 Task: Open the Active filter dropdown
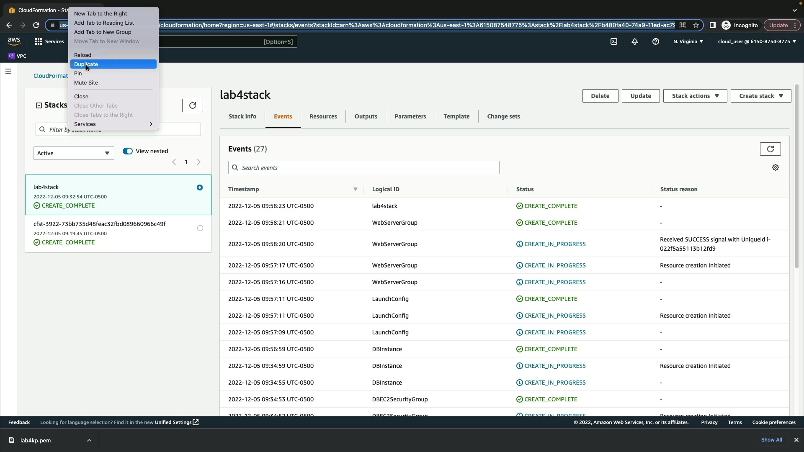74,153
